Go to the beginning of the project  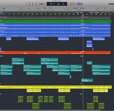coord(34,4)
